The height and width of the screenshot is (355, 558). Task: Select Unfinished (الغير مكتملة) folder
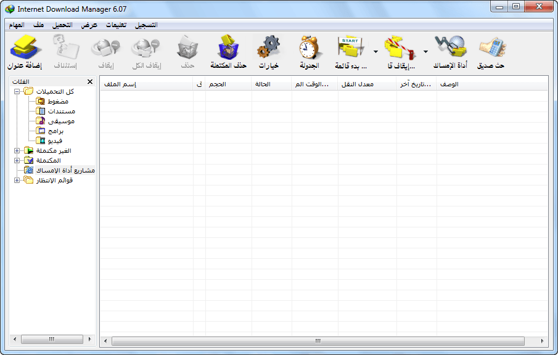point(47,151)
